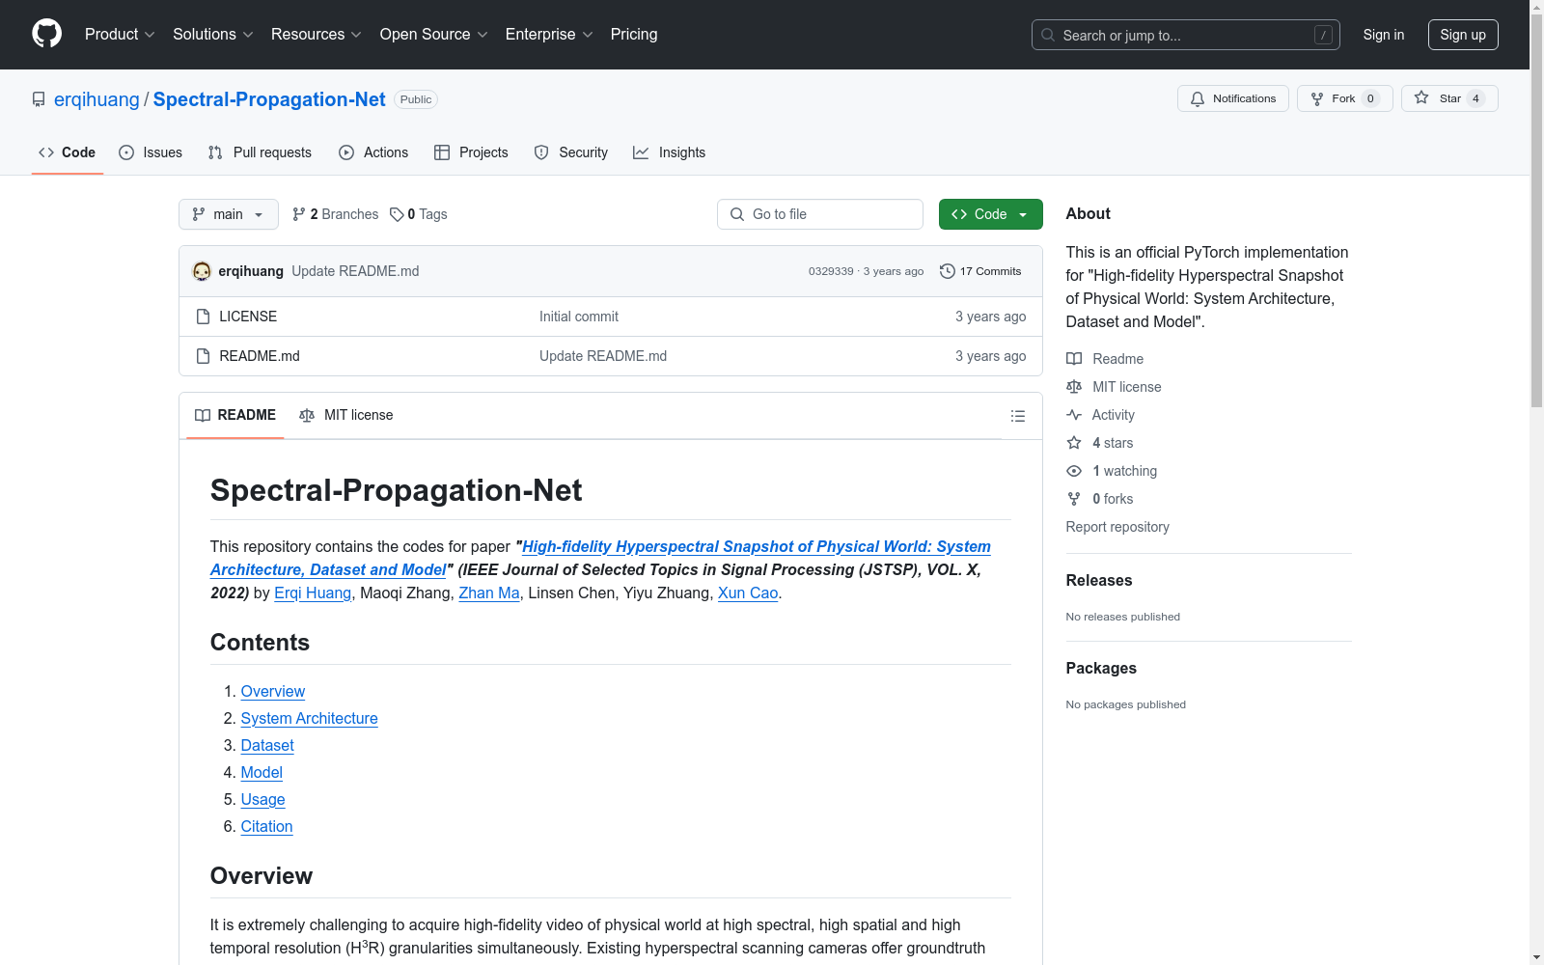Jump to System Architecture section link
This screenshot has height=965, width=1544.
pos(310,718)
